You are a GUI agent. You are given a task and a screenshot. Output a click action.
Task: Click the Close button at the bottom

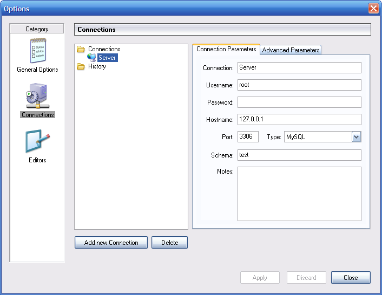[x=351, y=278]
